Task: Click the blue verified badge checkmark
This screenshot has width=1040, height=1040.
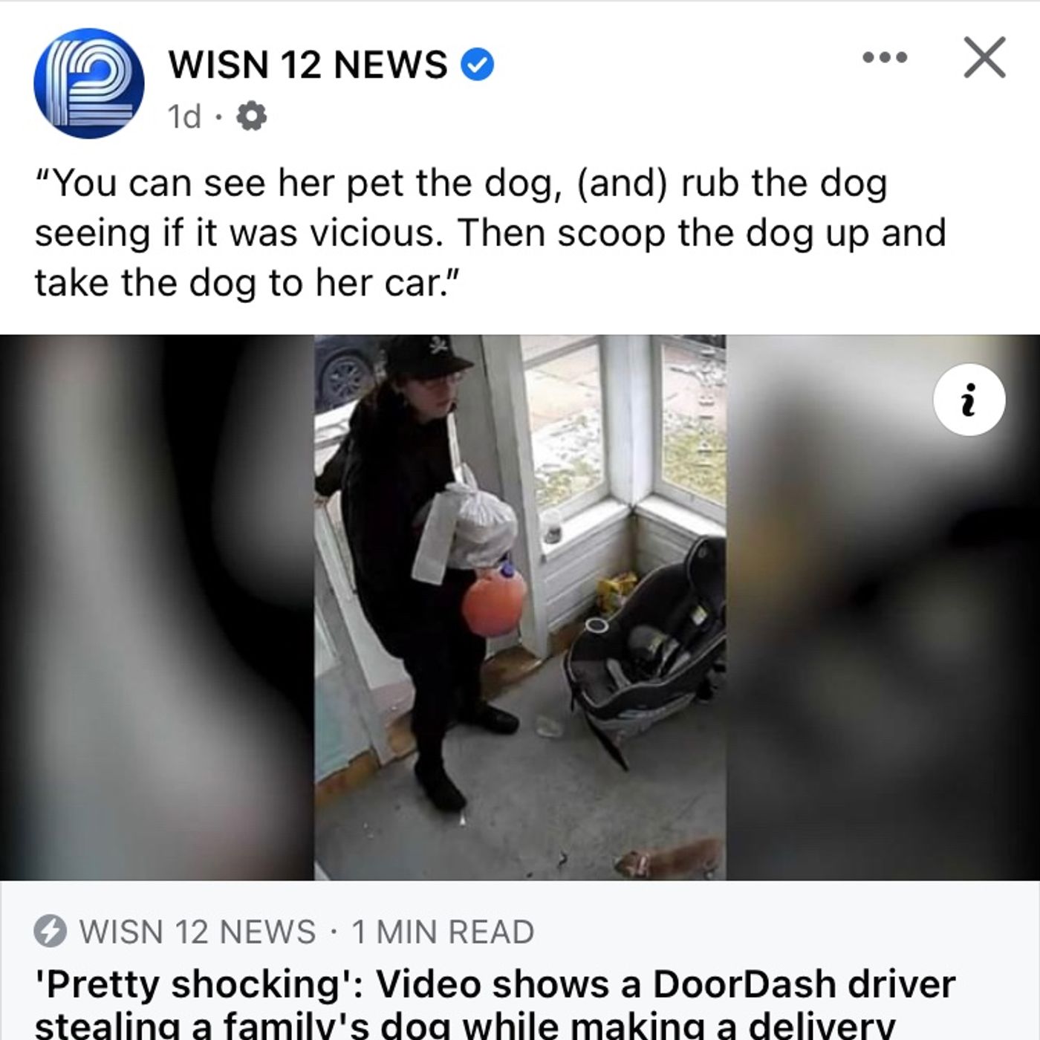Action: (x=478, y=65)
